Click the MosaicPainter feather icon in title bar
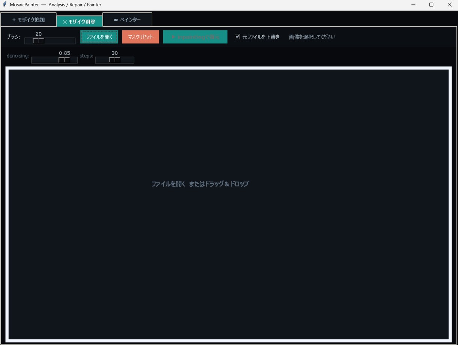Screen dimensions: 458x345 (x=5, y=5)
